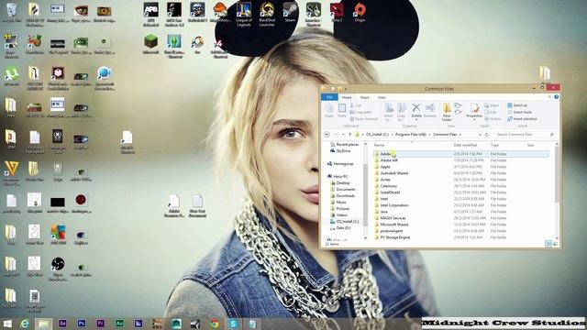Click Select all in the ribbon
The image size is (587, 330).
tap(517, 105)
